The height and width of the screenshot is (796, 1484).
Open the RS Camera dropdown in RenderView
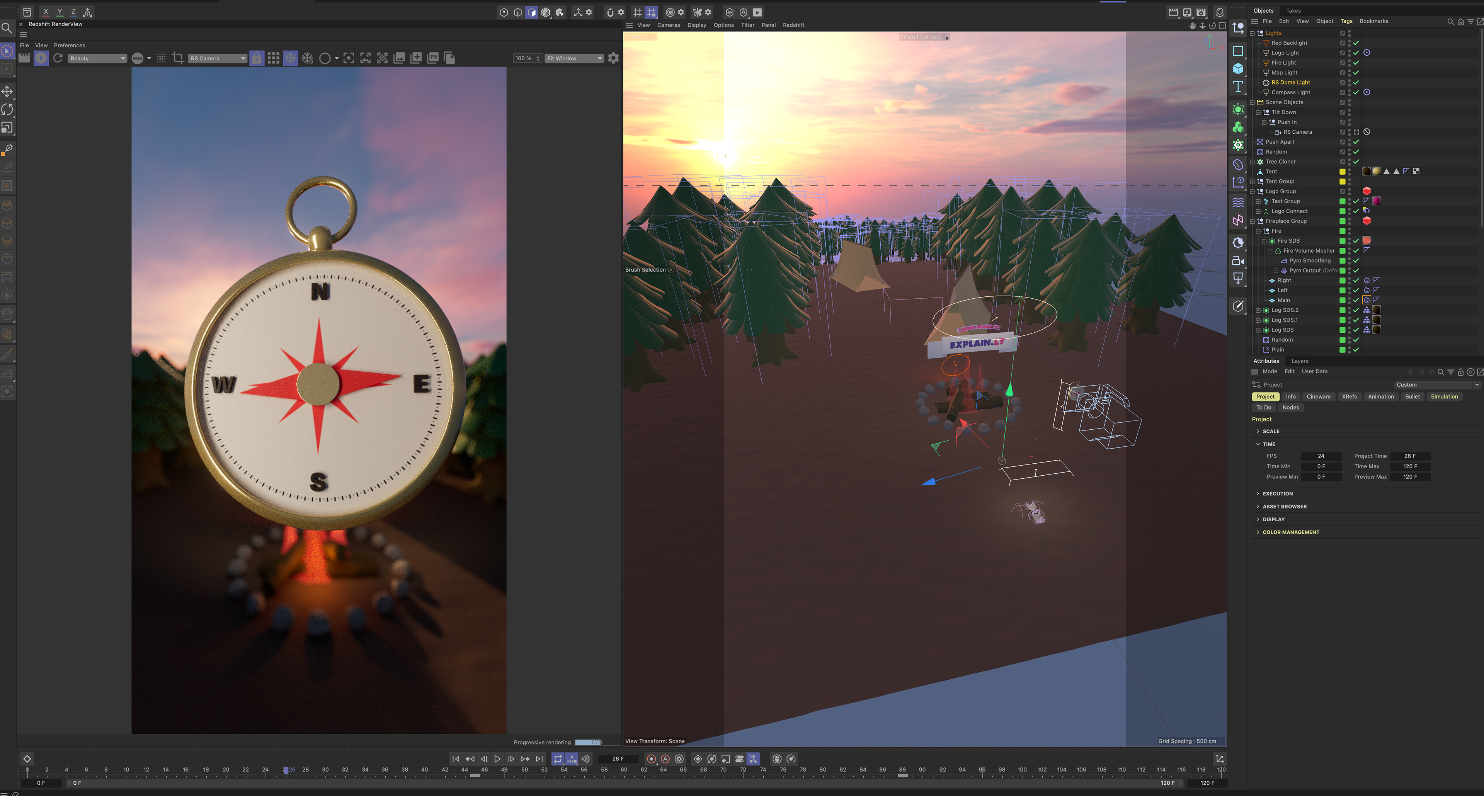click(x=217, y=58)
